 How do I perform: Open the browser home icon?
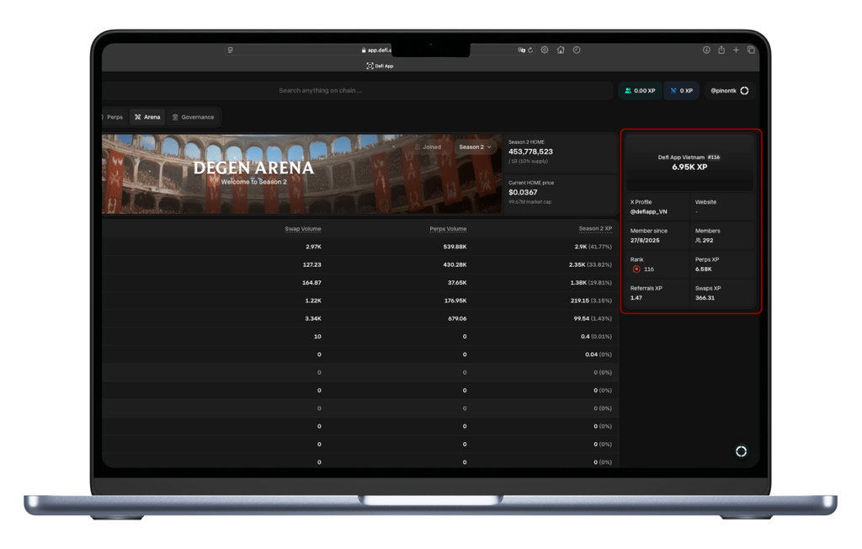(x=560, y=50)
